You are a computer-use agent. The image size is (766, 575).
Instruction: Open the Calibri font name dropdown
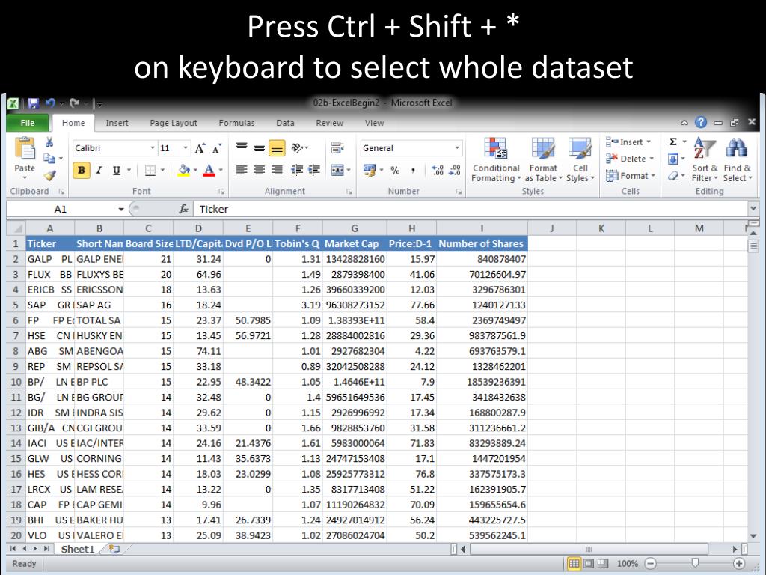tap(153, 148)
